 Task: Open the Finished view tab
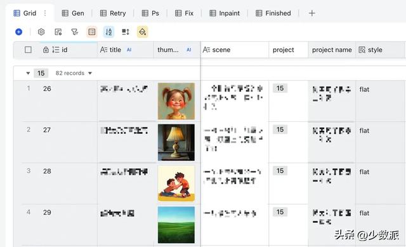(x=273, y=13)
